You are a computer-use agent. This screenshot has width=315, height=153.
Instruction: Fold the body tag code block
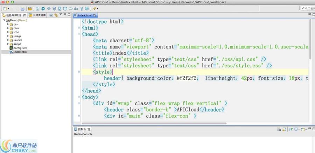[79, 97]
